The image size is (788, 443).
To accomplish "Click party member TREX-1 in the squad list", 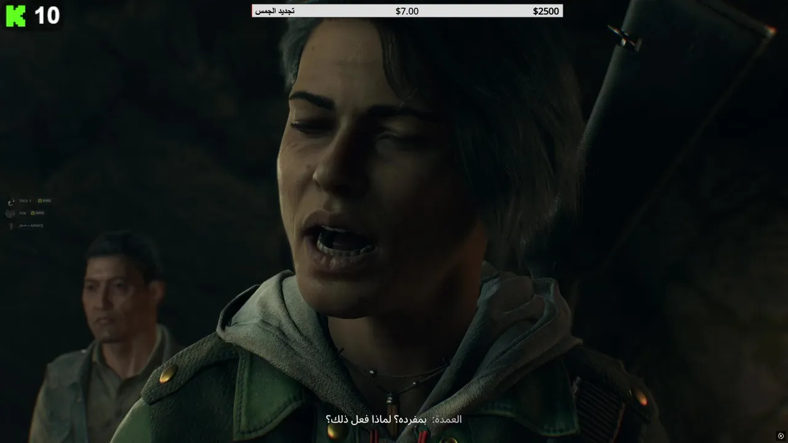I will [x=25, y=201].
